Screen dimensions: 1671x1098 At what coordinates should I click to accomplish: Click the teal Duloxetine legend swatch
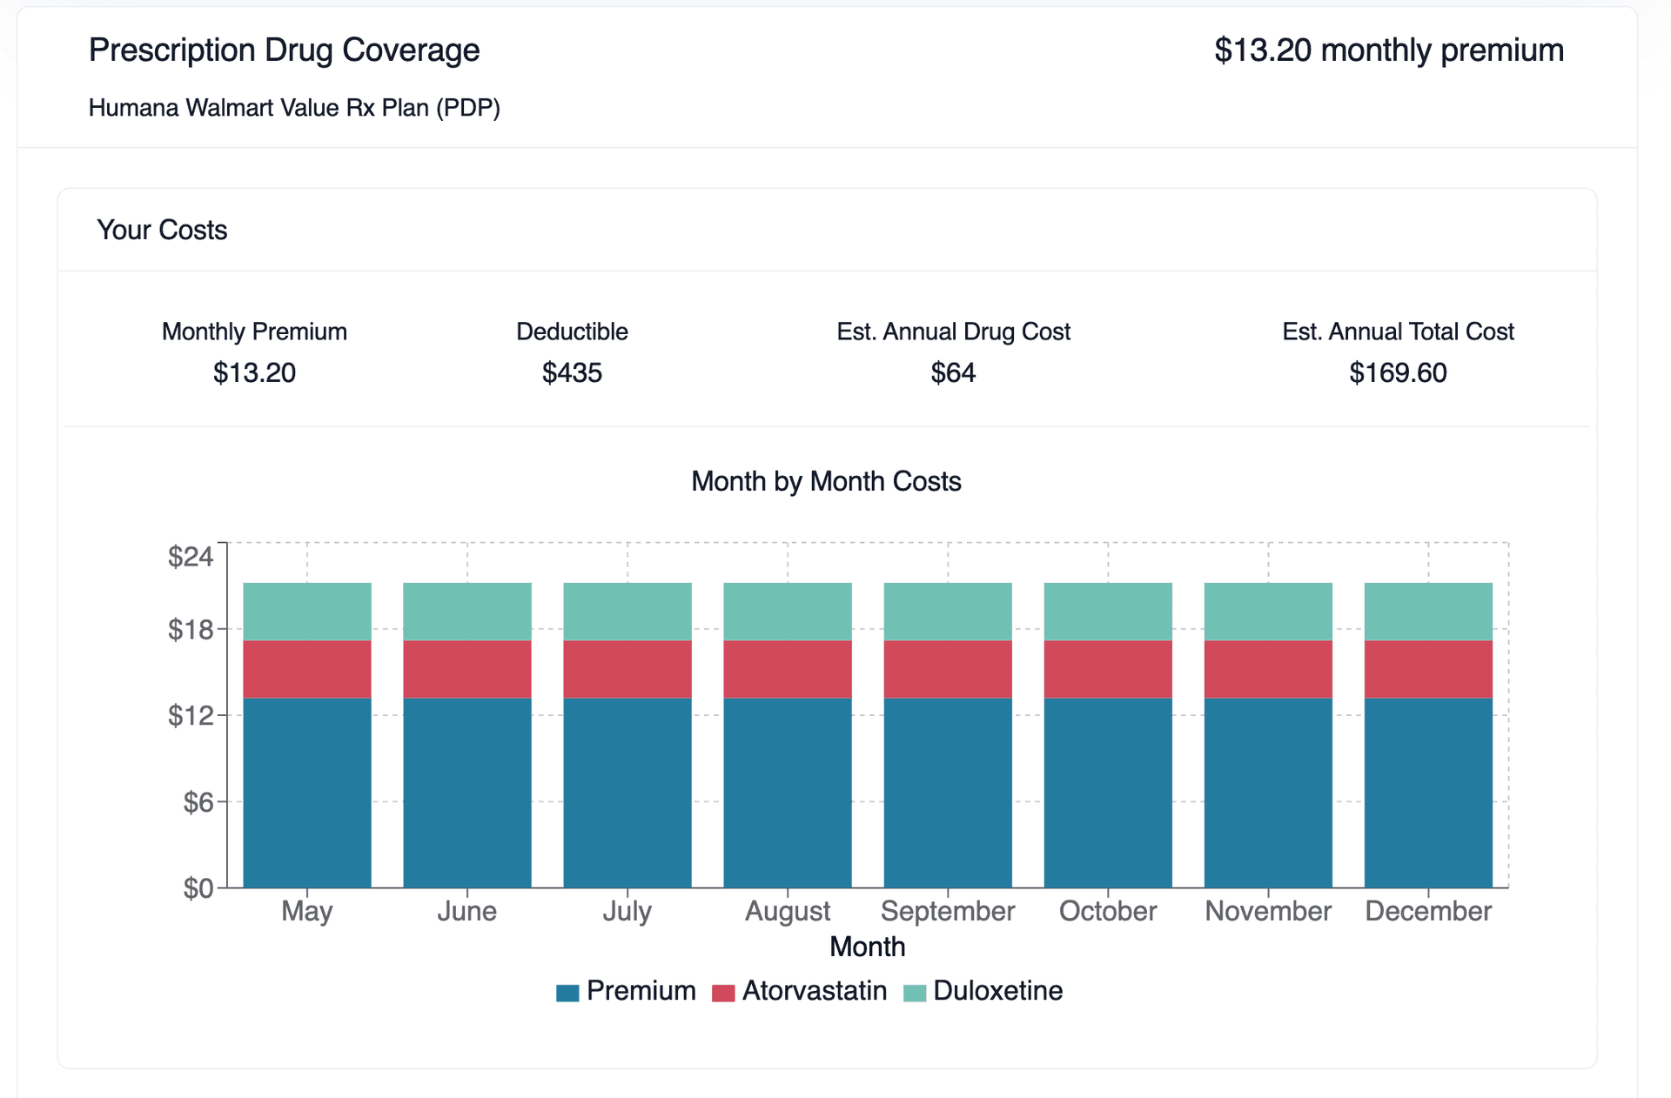[915, 993]
